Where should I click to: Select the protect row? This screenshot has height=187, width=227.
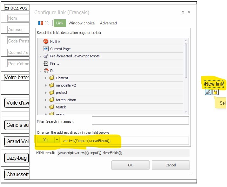110,93
